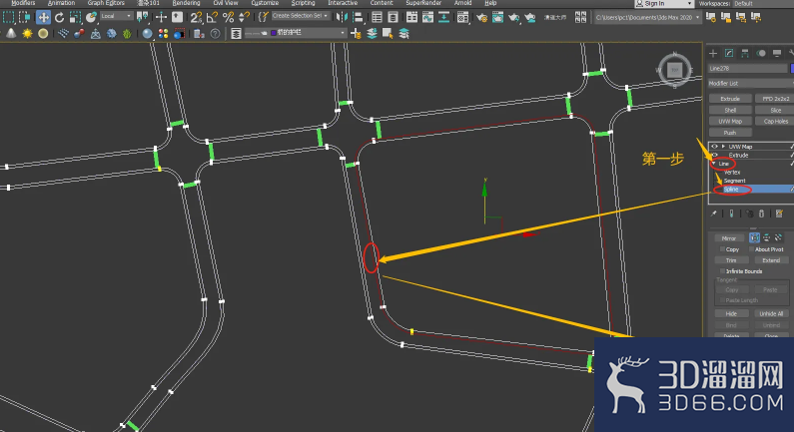
Task: Toggle window/crossing selection mode
Action: [25, 17]
